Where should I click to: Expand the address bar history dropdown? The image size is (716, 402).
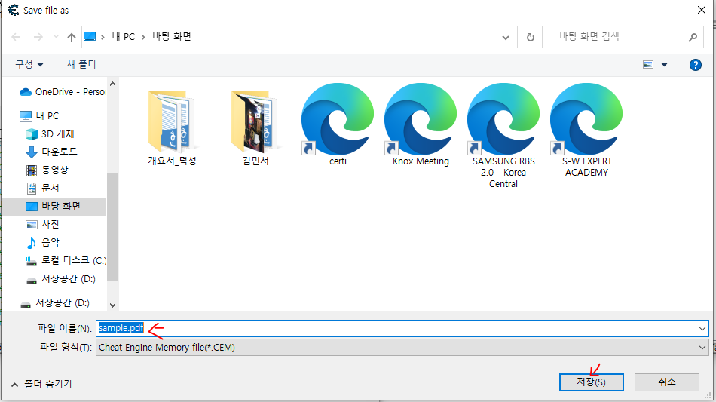506,38
